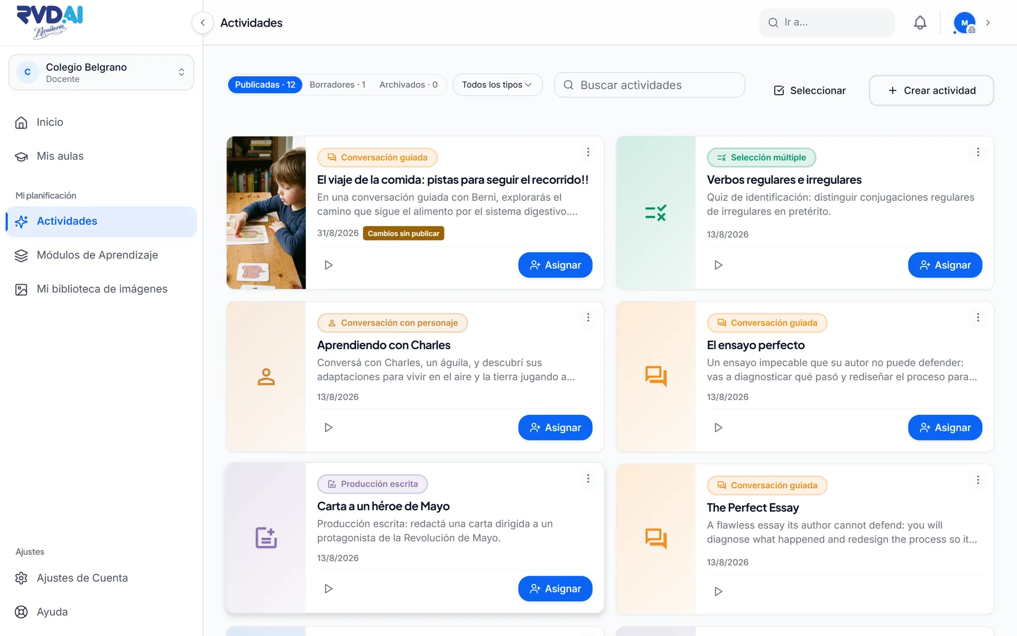
Task: Select Actividades in the sidebar
Action: (101, 222)
